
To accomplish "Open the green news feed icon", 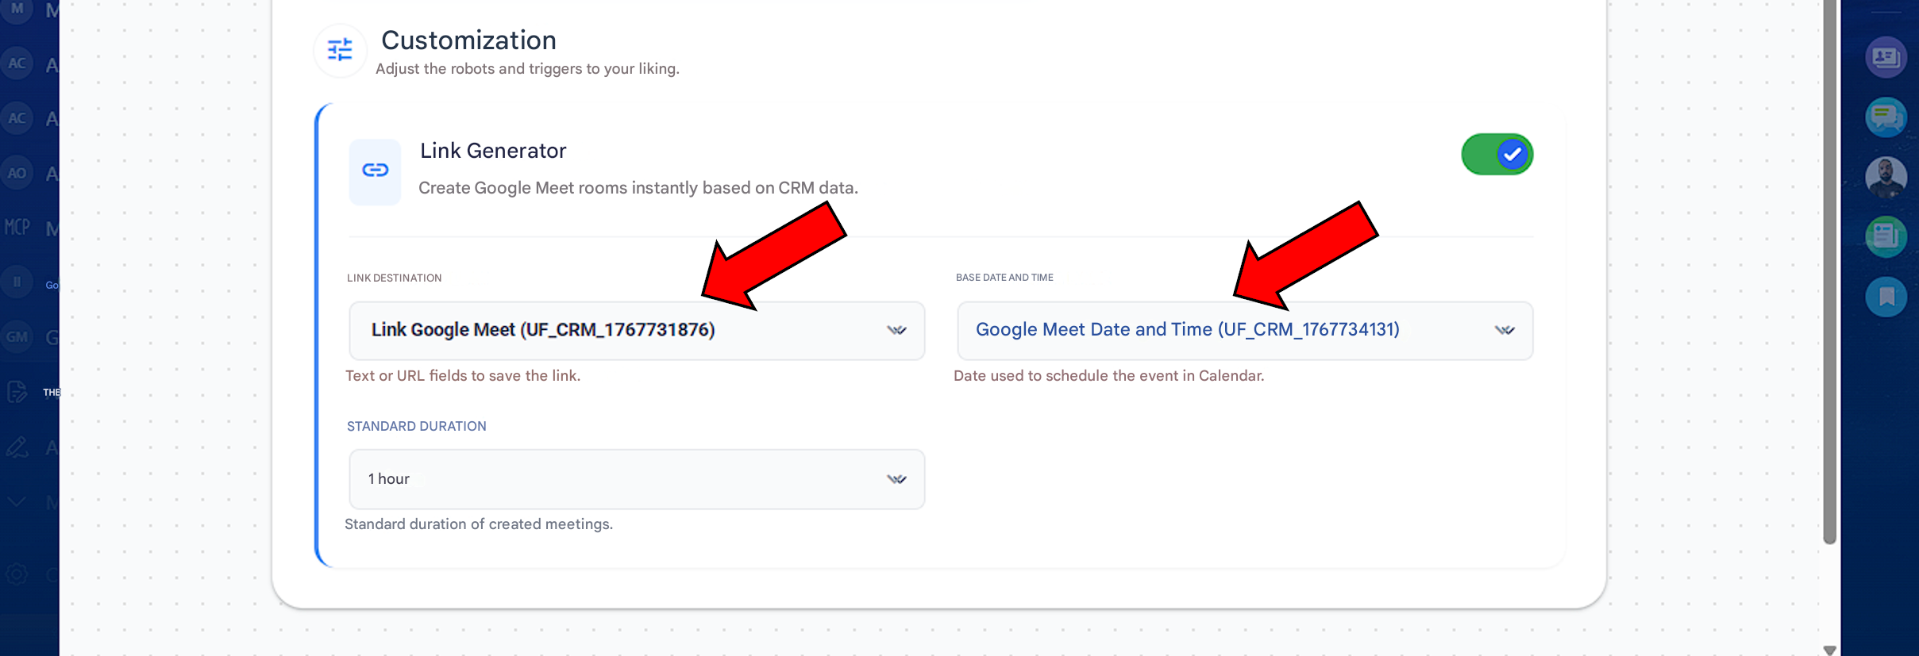I will pyautogui.click(x=1886, y=236).
